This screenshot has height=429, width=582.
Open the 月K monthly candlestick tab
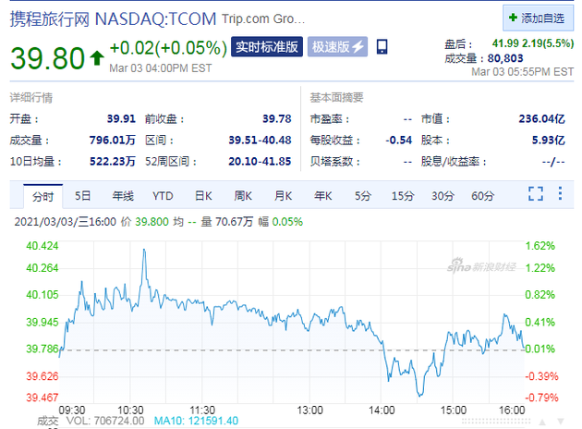coord(284,196)
